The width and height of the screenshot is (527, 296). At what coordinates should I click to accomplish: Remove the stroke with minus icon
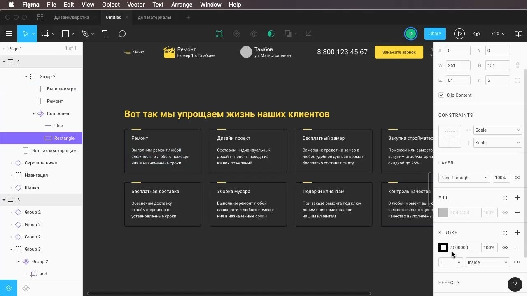coord(518,247)
